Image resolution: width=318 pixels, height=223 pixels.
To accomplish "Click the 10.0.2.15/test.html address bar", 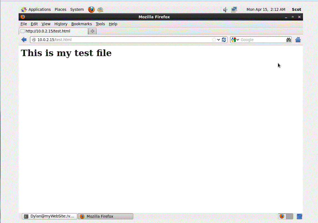I will point(122,40).
